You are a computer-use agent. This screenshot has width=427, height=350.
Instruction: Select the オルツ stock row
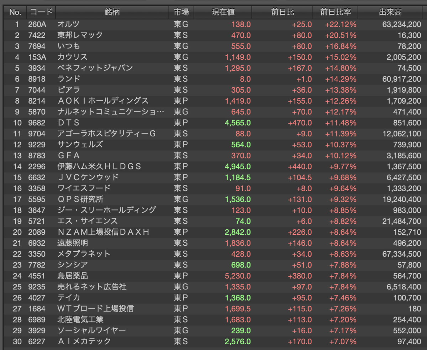click(213, 24)
